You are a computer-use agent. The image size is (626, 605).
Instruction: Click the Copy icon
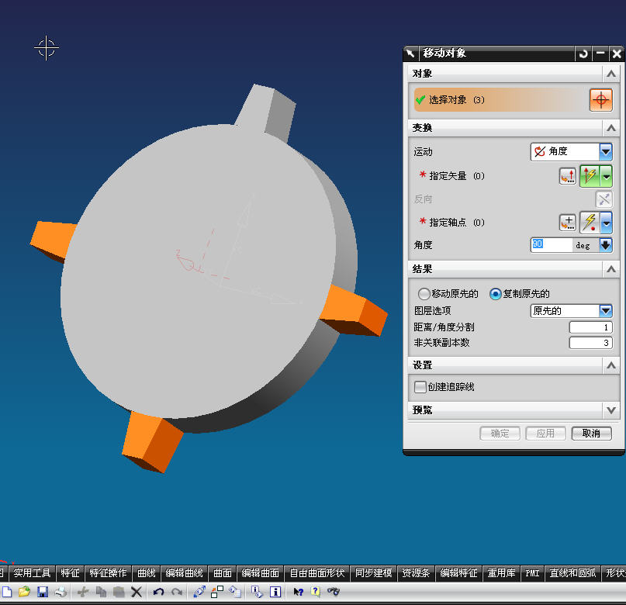101,592
